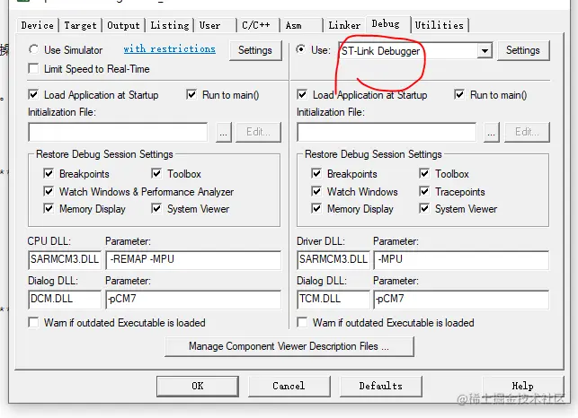Expand the ST-Link Debugger dropdown
The image size is (578, 418).
coord(485,50)
